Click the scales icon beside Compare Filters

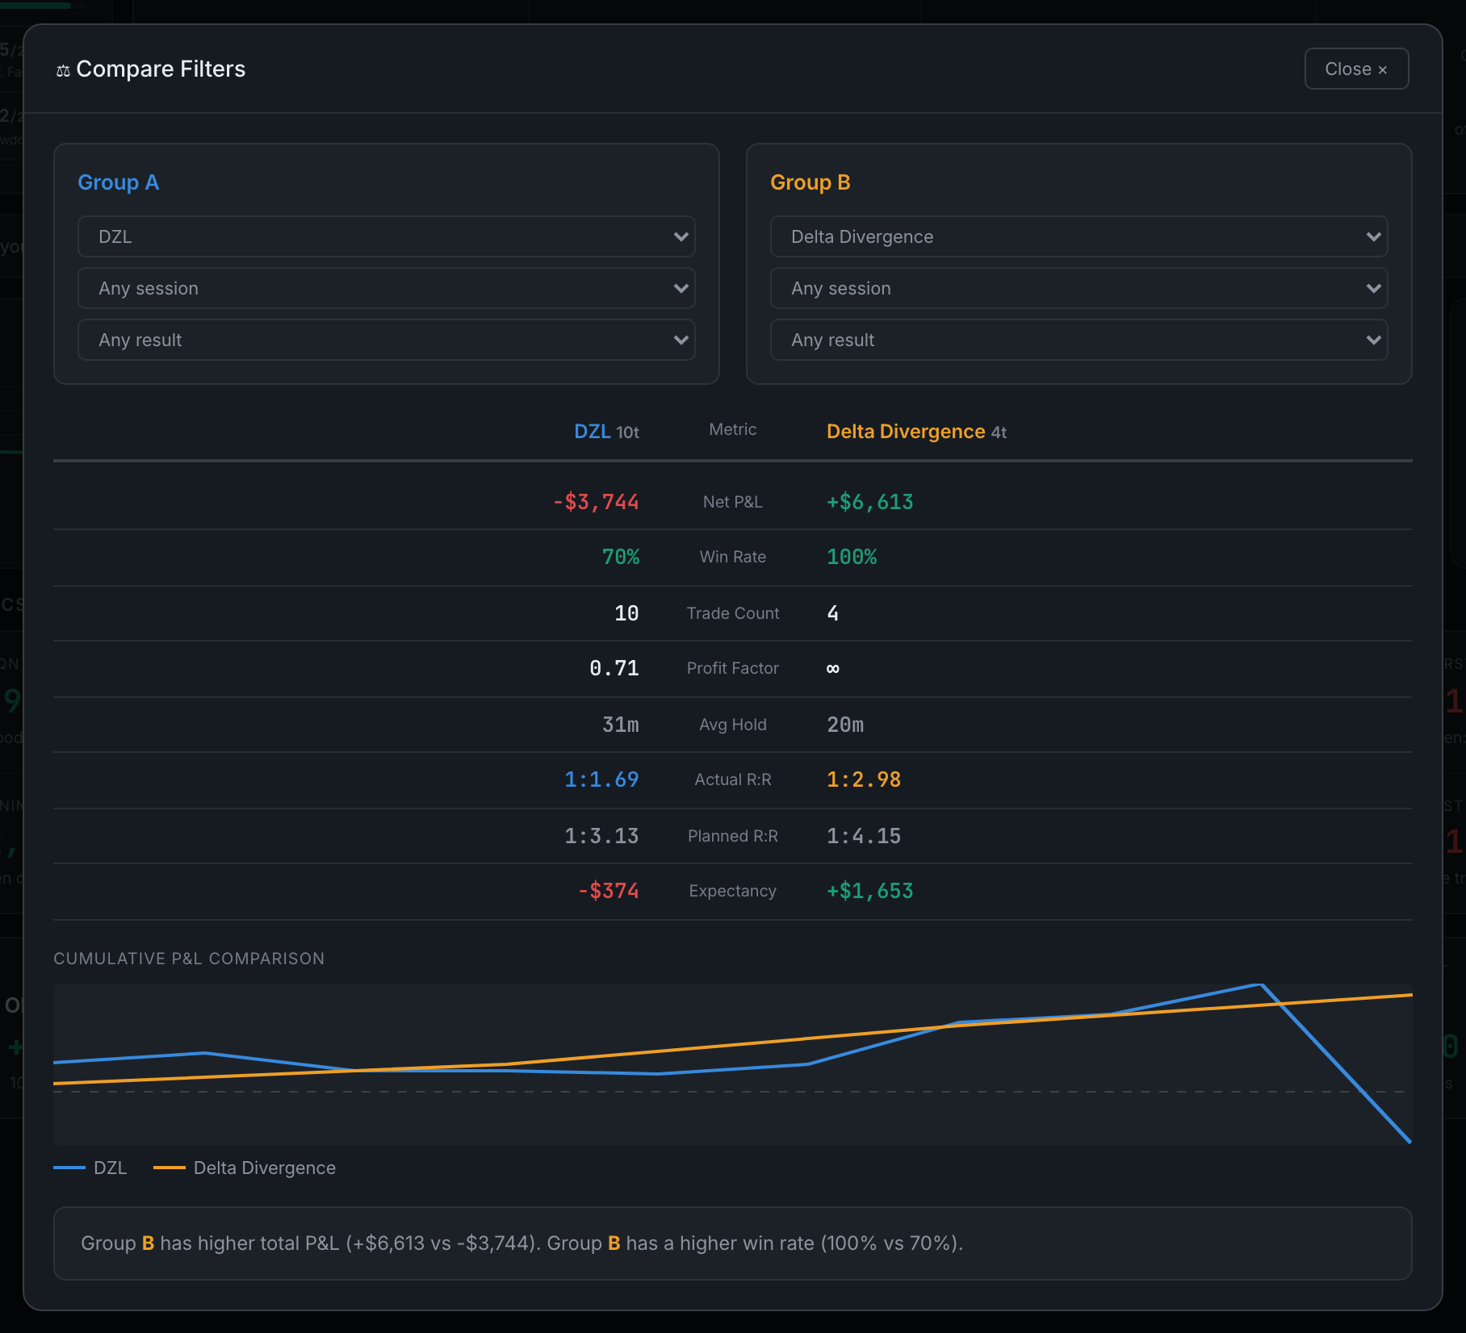(63, 71)
